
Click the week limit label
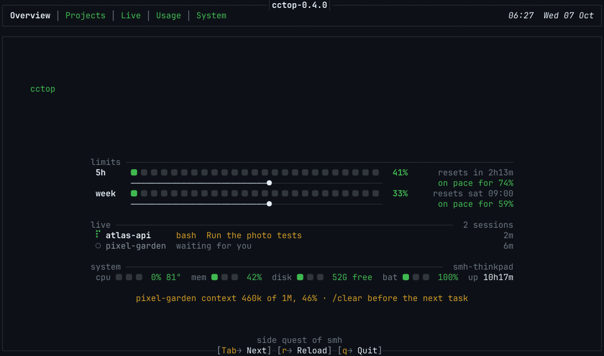(x=105, y=193)
